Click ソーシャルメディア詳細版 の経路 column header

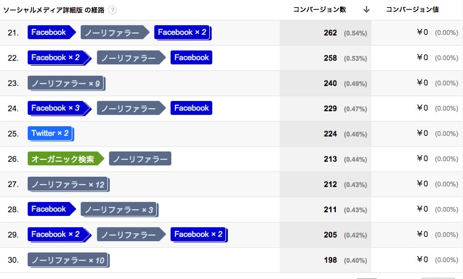pyautogui.click(x=54, y=10)
